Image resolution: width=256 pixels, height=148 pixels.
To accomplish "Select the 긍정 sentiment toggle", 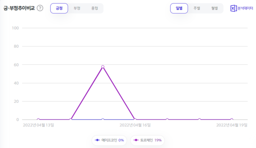I will click(x=59, y=8).
